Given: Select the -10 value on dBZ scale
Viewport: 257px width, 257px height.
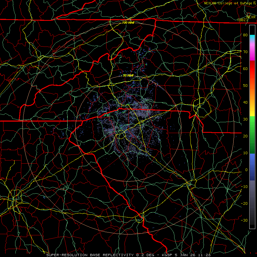Looking at the screenshot, I should (x=244, y=187).
